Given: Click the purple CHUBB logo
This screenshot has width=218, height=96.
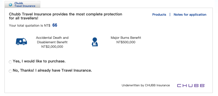Looking at the screenshot, I should [x=191, y=86].
